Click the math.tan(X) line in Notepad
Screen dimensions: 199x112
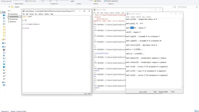pos(147,75)
